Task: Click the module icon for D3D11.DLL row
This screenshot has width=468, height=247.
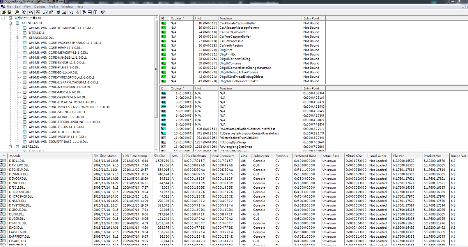Action: click(x=3, y=161)
